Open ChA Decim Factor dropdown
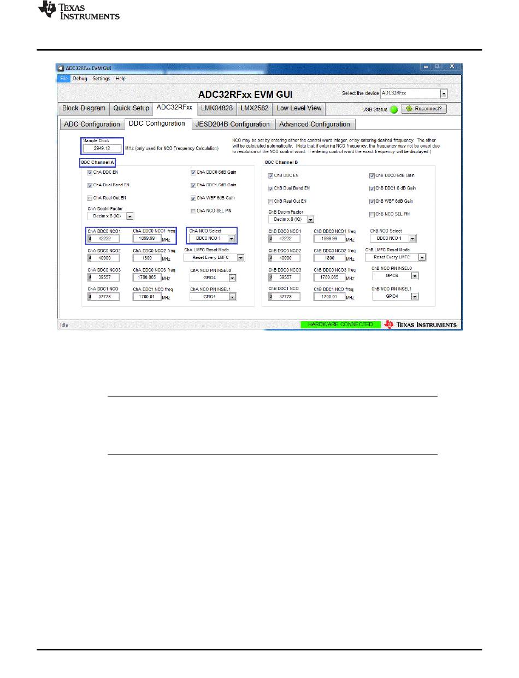The width and height of the screenshot is (519, 678). click(x=111, y=216)
